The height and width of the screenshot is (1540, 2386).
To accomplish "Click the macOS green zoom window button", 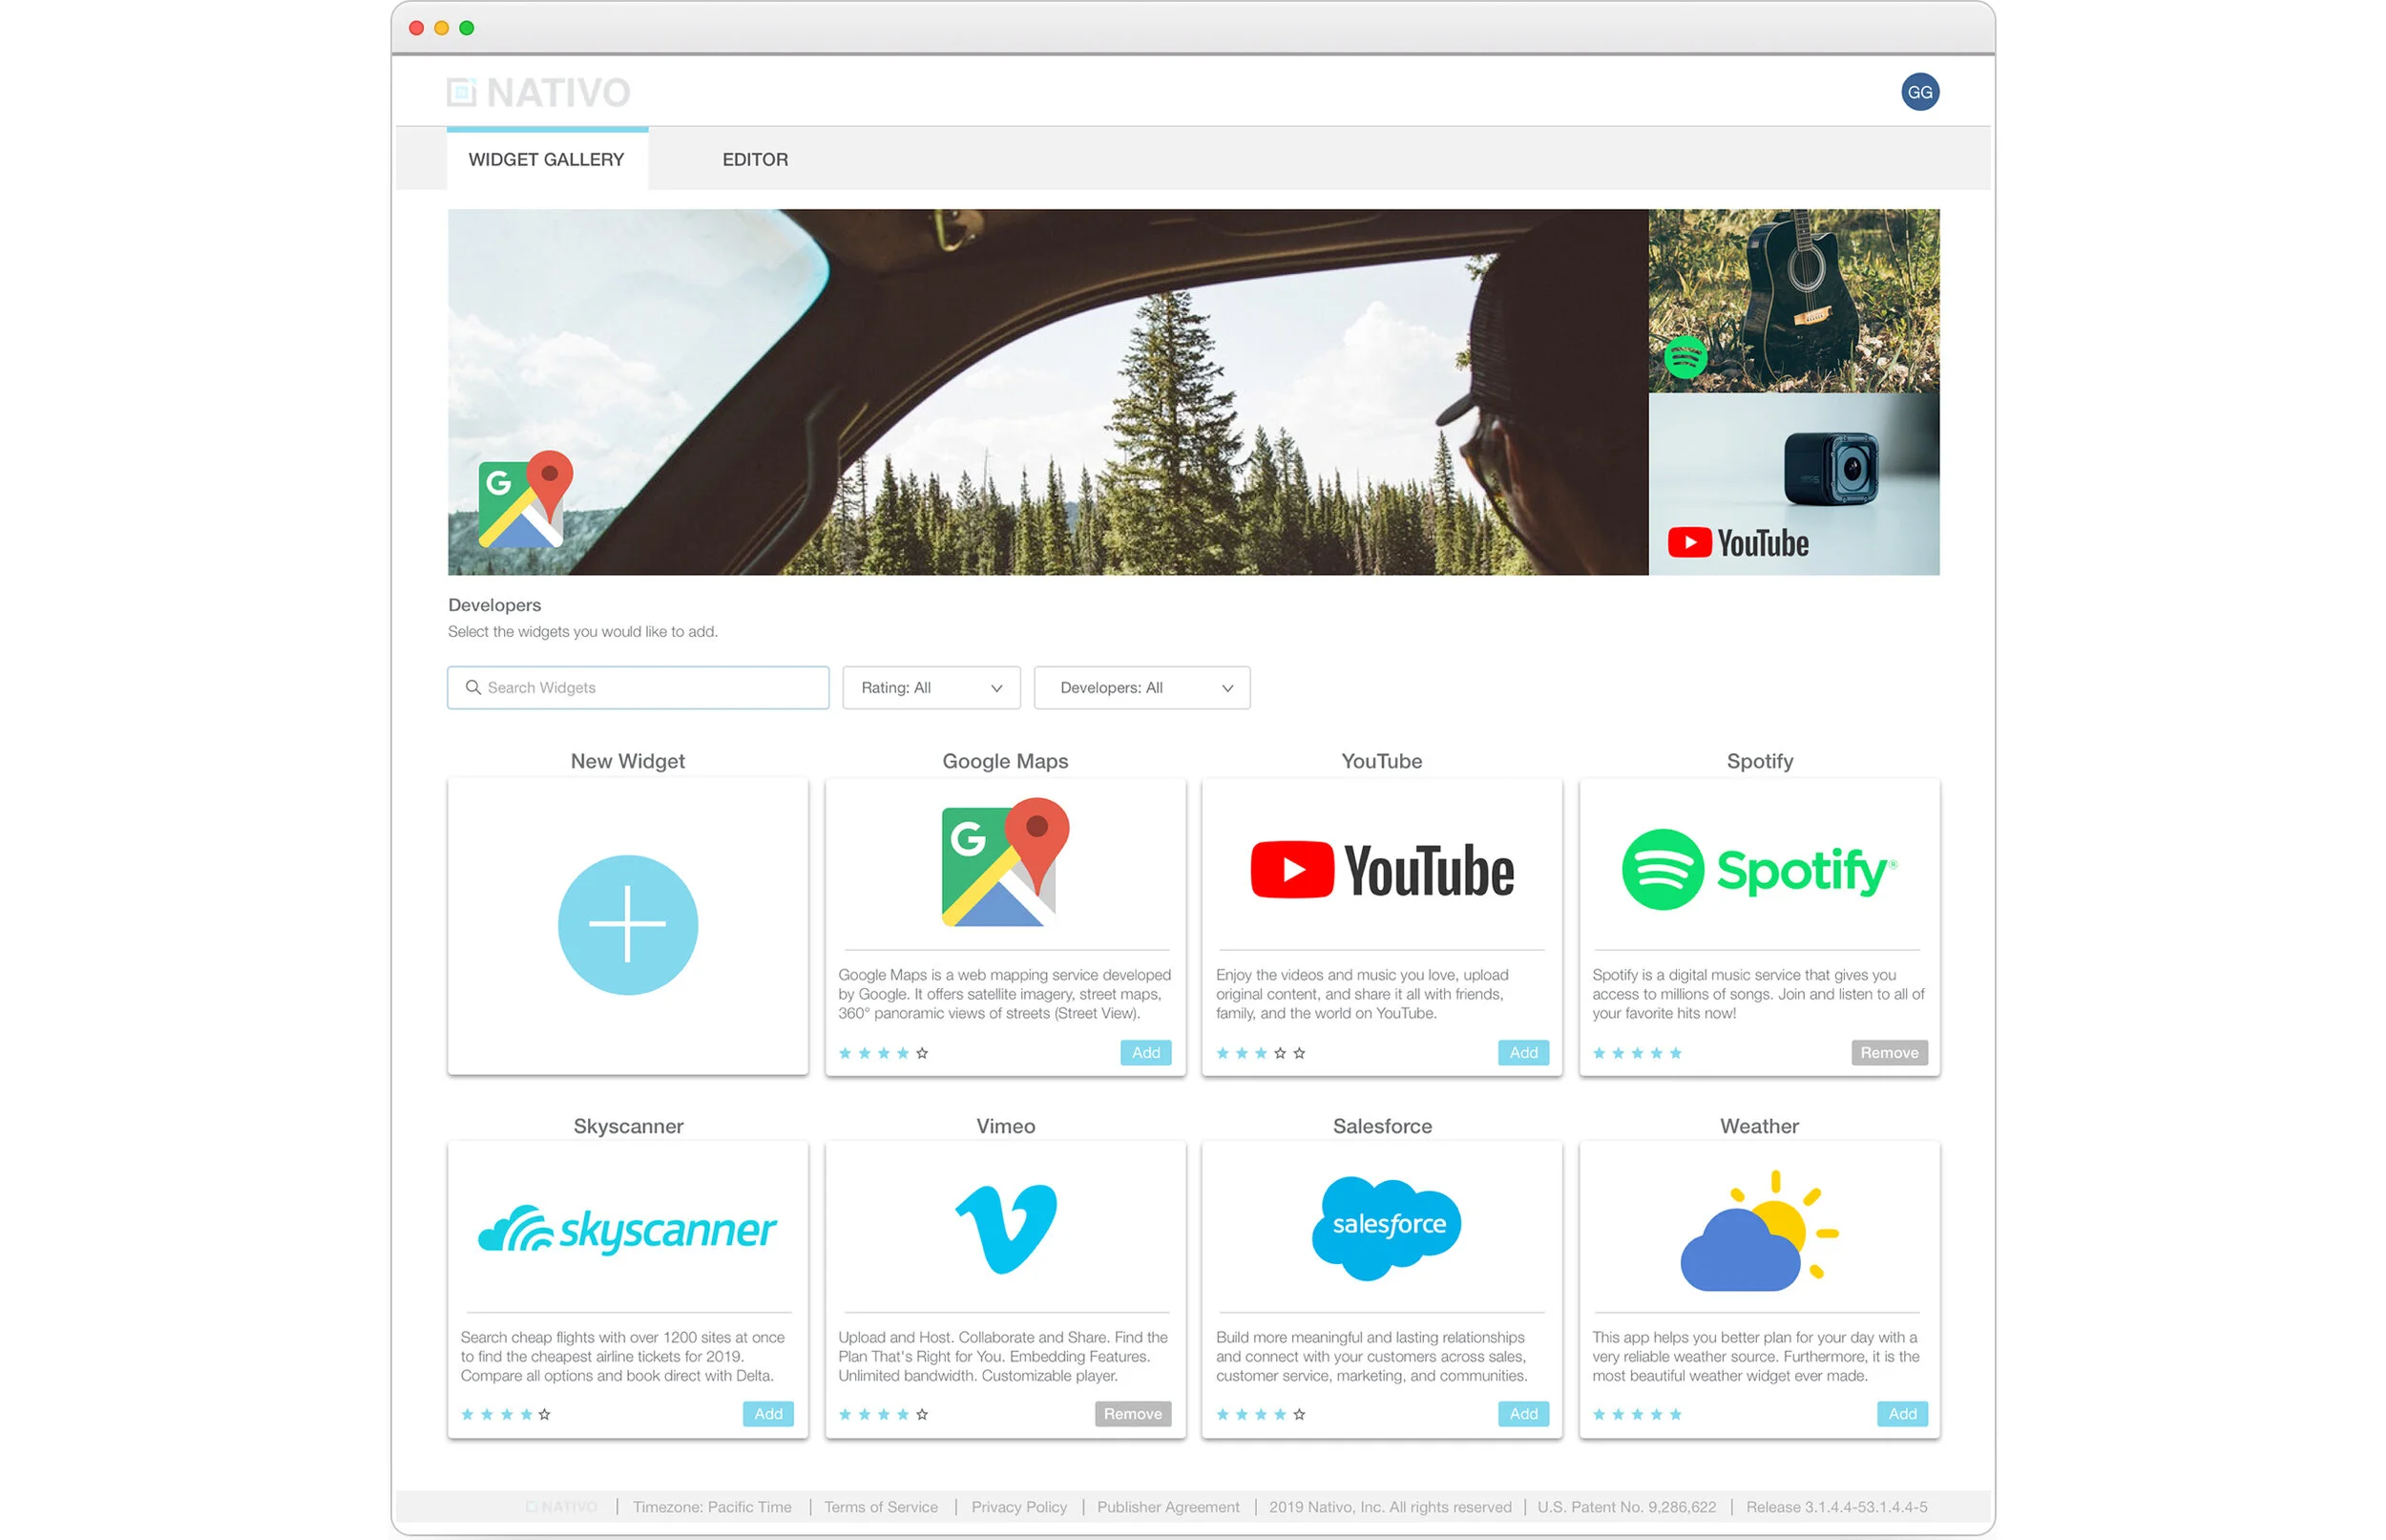I will (467, 28).
